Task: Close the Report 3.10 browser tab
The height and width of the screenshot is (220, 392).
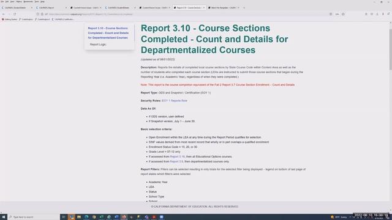Action: tap(204, 8)
